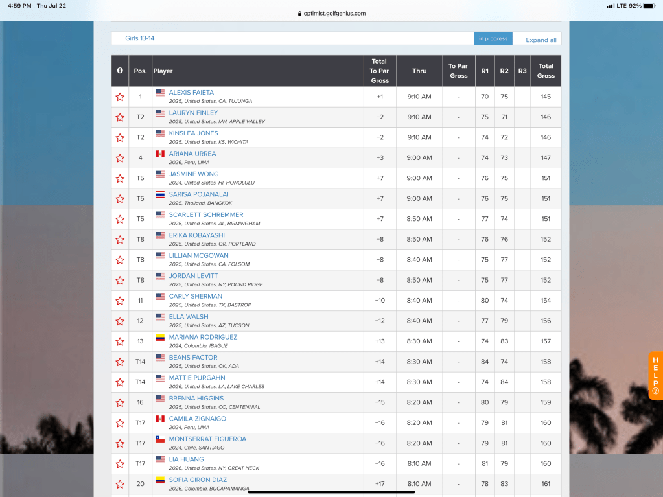The image size is (663, 497).
Task: Open Erika Kobayashi player link
Action: click(x=197, y=235)
